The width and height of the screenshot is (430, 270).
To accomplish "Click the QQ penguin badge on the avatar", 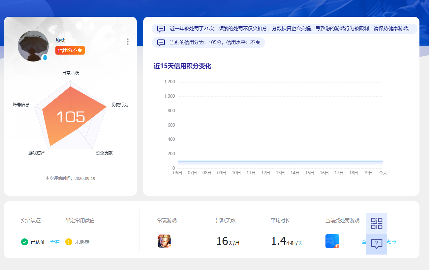I will click(45, 58).
